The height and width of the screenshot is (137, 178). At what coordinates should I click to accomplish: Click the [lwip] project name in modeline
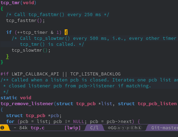click(x=72, y=128)
